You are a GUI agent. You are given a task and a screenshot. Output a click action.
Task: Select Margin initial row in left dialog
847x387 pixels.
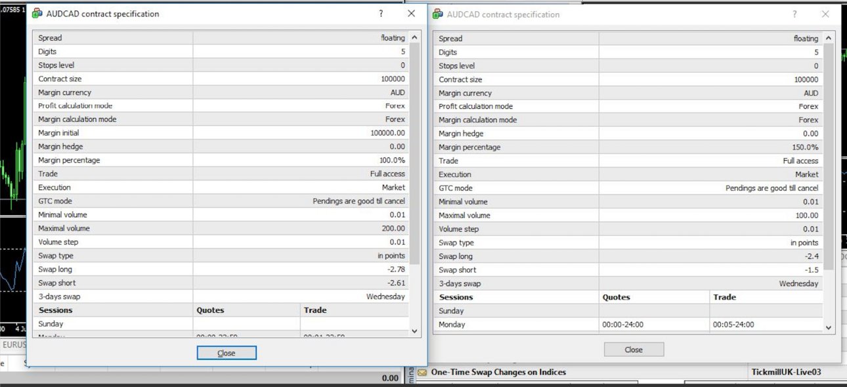click(221, 133)
